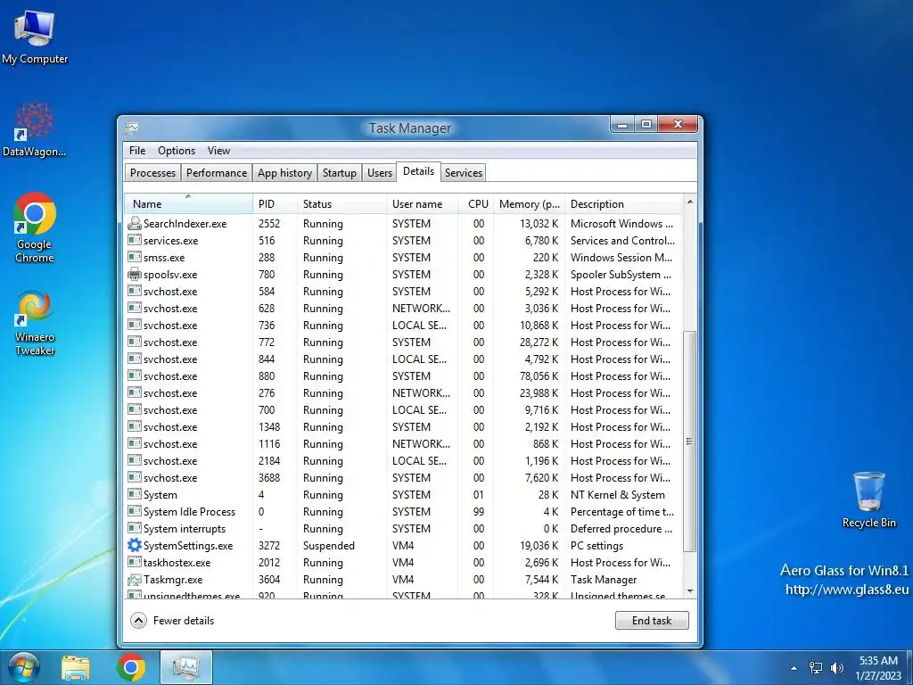The width and height of the screenshot is (913, 685).
Task: Sort by the CPU column header
Action: (x=476, y=204)
